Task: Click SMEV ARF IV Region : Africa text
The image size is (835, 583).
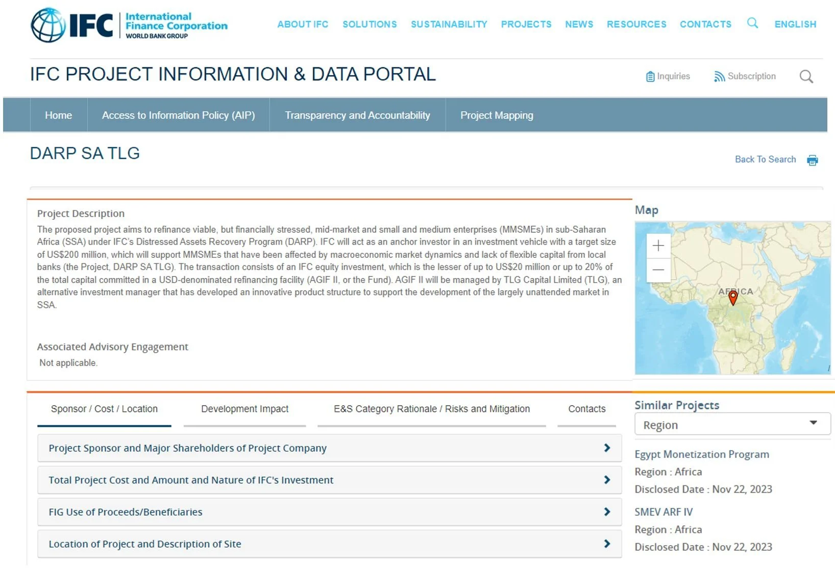Action: tap(668, 530)
